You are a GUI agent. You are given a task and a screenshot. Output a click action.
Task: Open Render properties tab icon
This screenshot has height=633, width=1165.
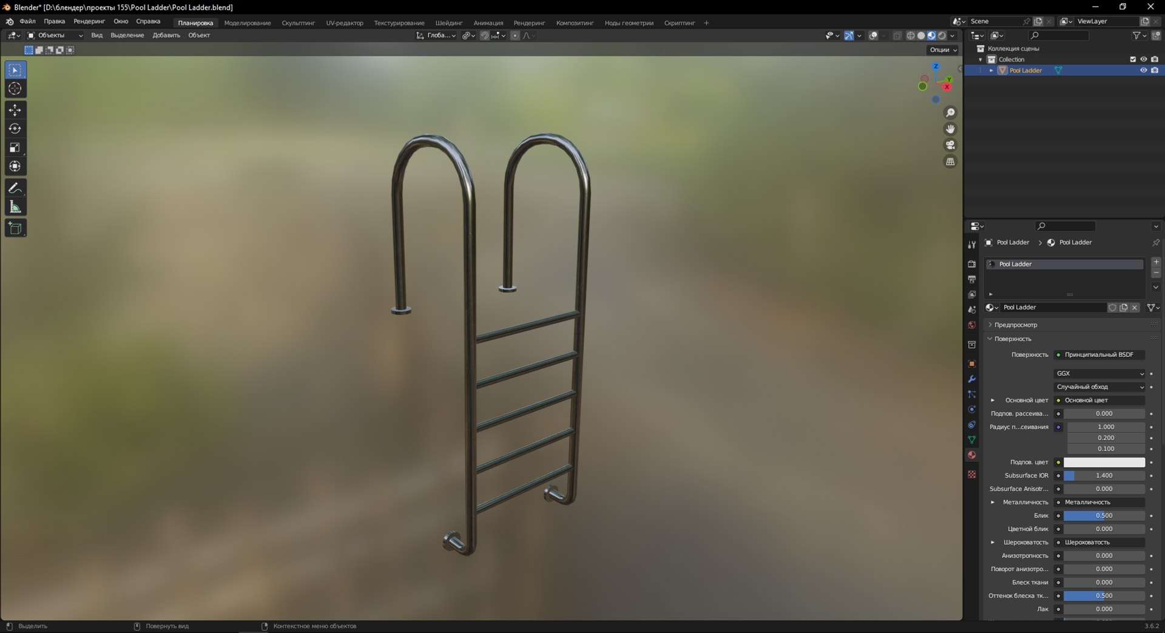pos(971,264)
